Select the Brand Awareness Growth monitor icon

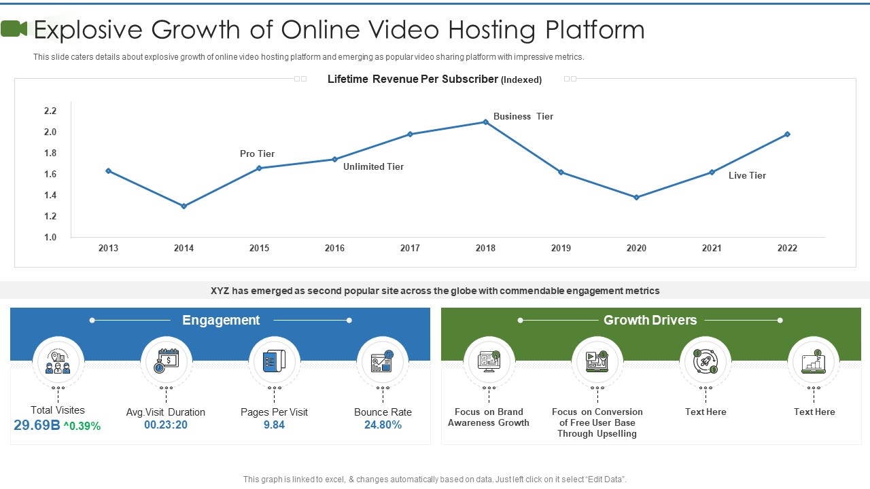(489, 361)
